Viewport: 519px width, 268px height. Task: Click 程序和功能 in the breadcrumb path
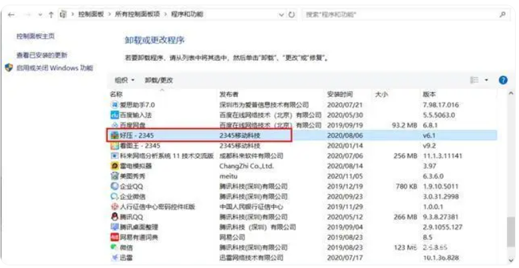tap(186, 14)
